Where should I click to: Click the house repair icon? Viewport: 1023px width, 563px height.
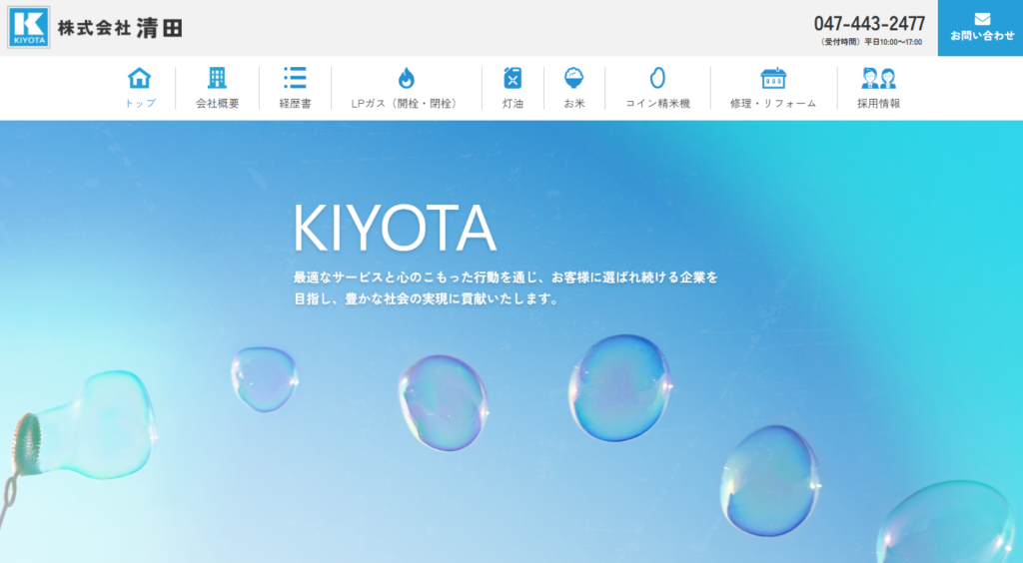pyautogui.click(x=773, y=78)
